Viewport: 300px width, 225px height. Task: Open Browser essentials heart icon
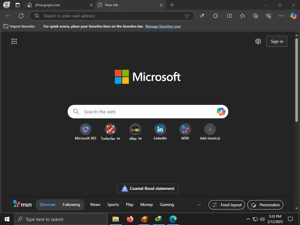[x=268, y=16]
